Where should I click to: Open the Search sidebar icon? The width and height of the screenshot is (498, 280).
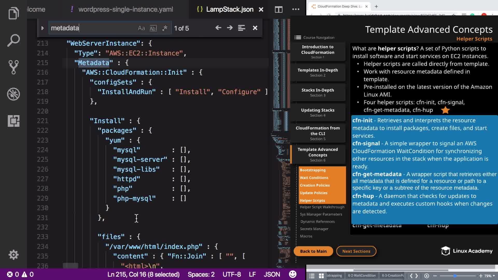(13, 40)
